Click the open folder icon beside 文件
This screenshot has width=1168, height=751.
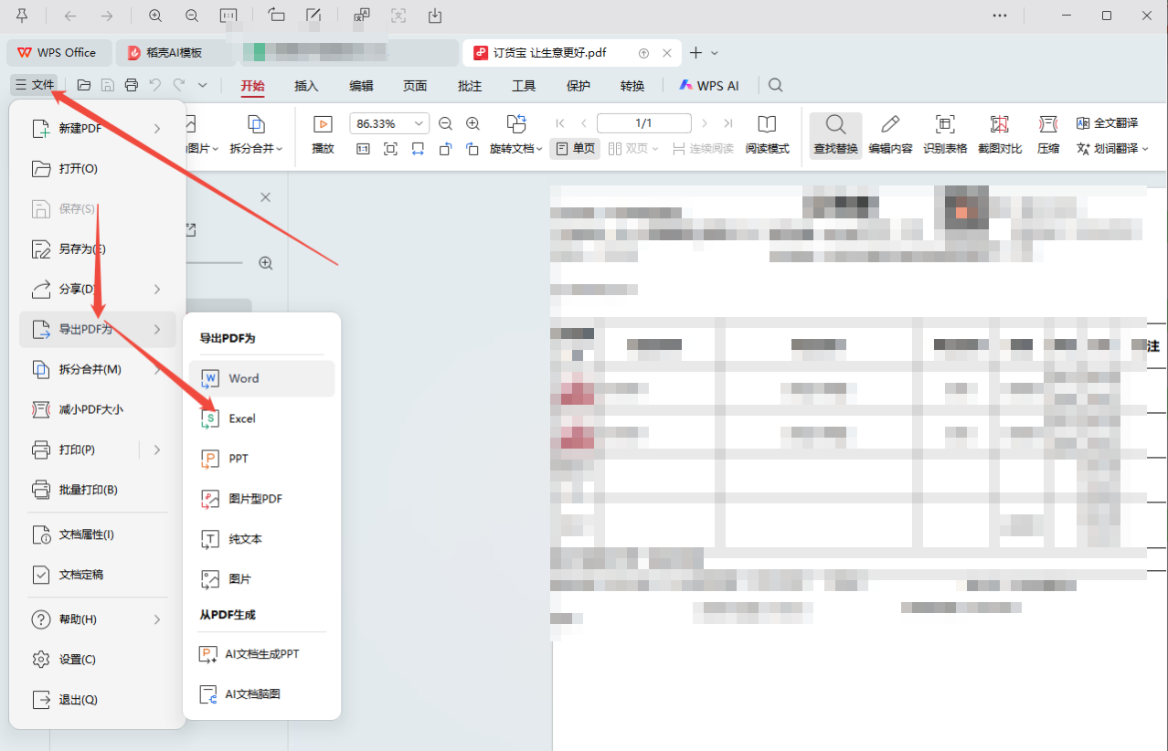pos(84,85)
